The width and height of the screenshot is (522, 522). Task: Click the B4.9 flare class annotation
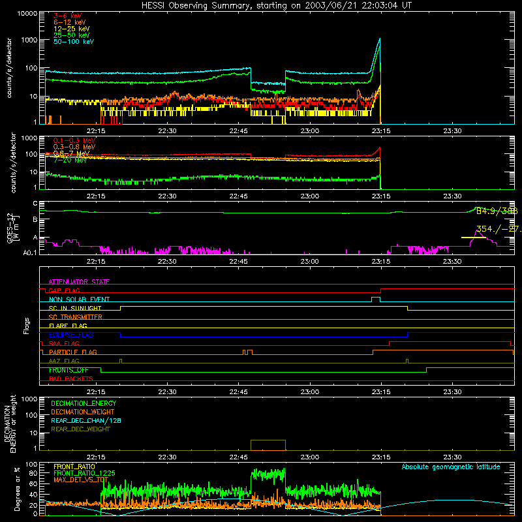pyautogui.click(x=497, y=211)
